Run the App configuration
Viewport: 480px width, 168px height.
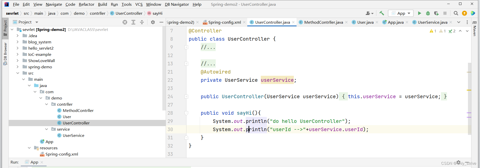pos(419,13)
